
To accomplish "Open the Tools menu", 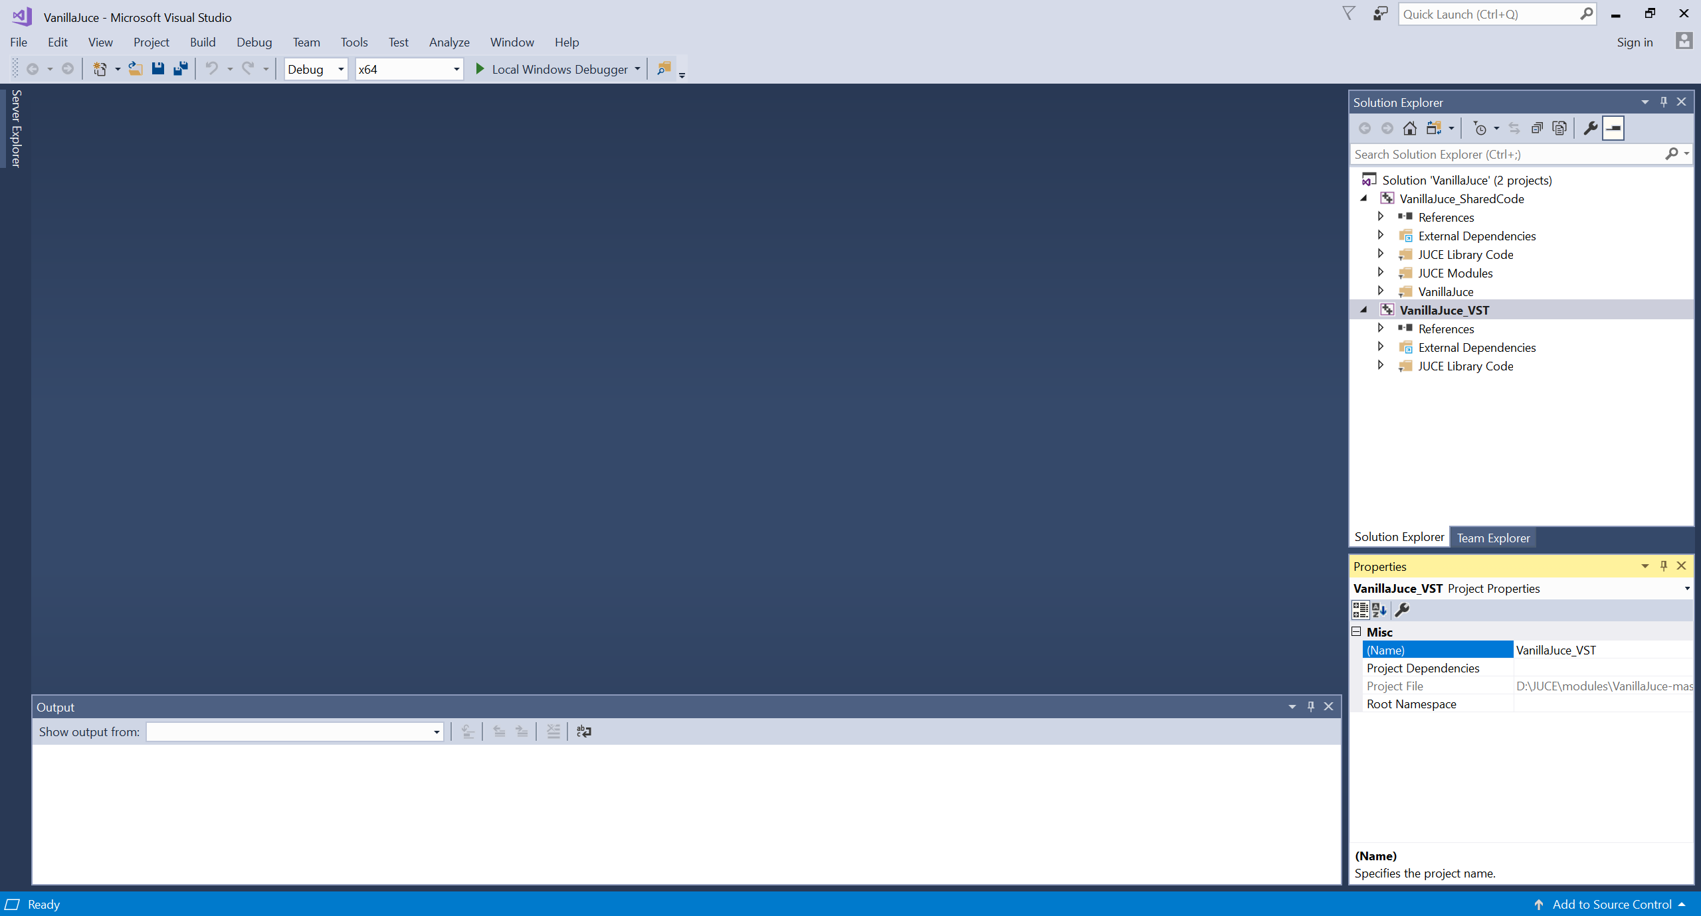I will [x=354, y=42].
